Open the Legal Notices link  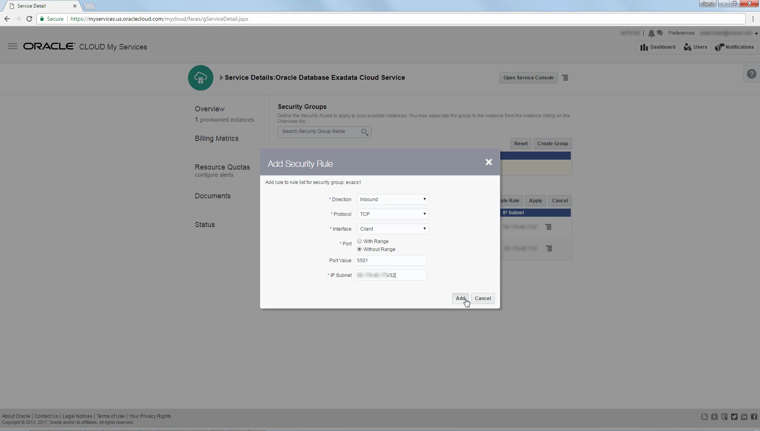tap(77, 416)
